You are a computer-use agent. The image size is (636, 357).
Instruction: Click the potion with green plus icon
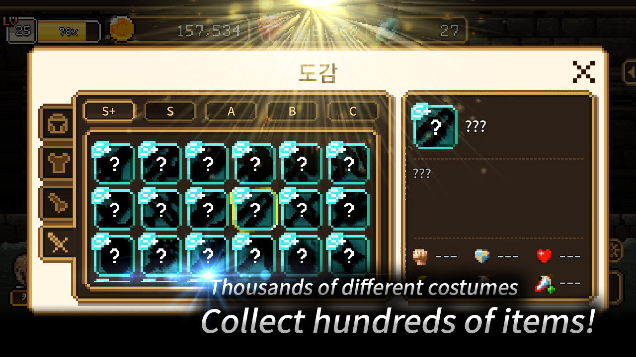coord(545,283)
